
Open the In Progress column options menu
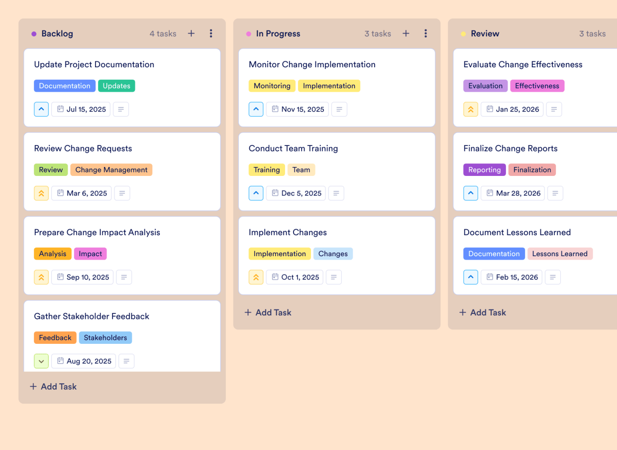[x=426, y=33]
